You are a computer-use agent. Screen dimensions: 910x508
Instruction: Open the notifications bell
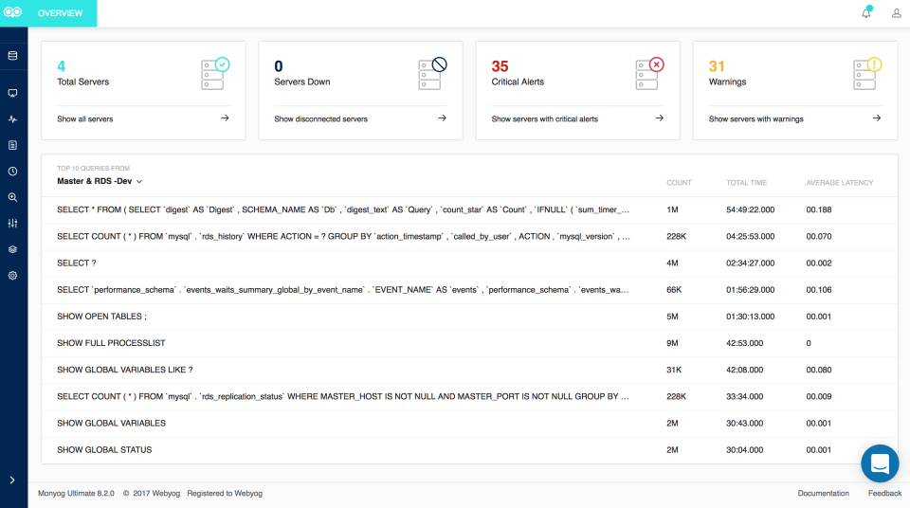866,12
